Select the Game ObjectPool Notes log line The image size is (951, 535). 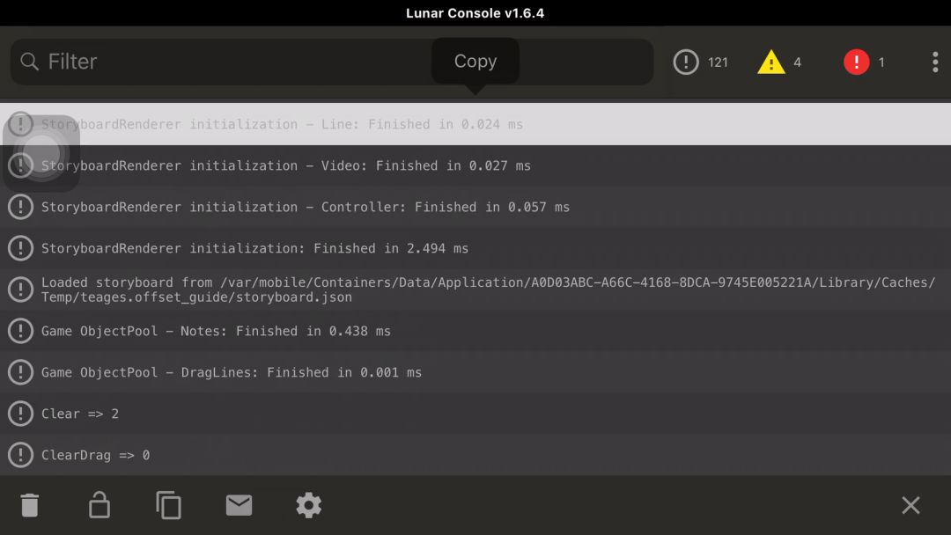pyautogui.click(x=475, y=331)
